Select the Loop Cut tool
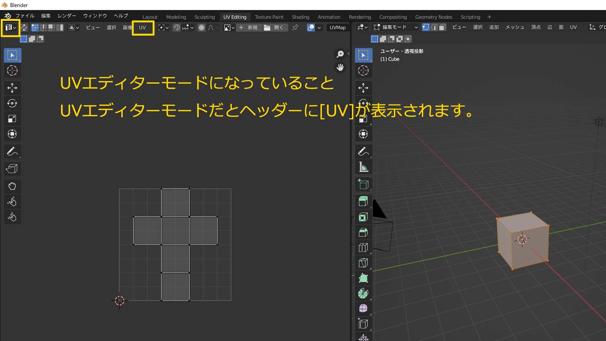606x341 pixels. (x=363, y=247)
